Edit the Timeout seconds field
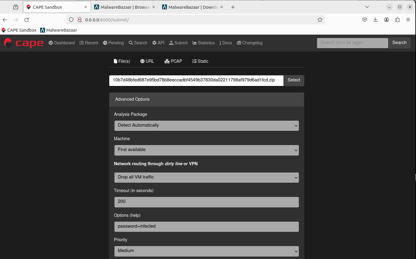416x259 pixels. [x=206, y=202]
